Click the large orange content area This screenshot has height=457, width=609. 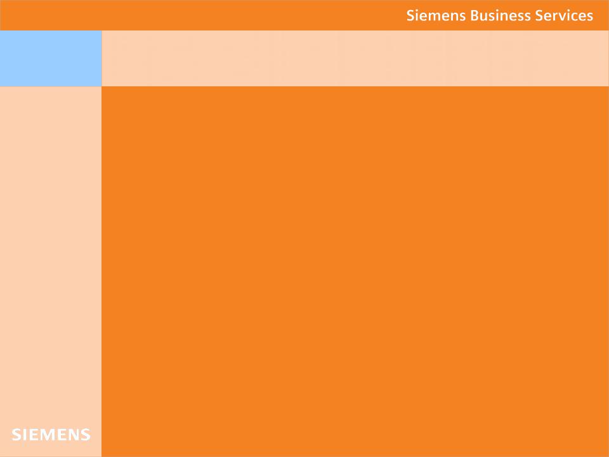coord(355,271)
